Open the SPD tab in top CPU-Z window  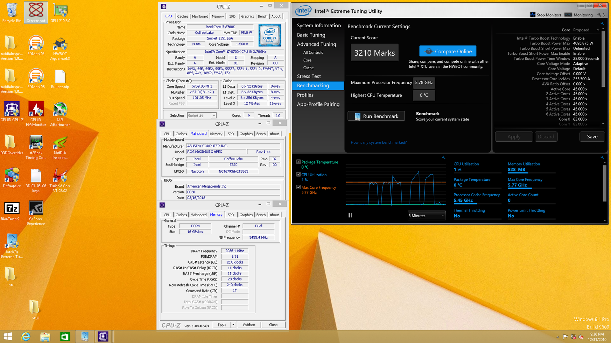click(x=232, y=16)
